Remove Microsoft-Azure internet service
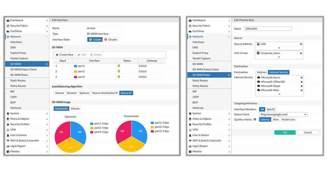This screenshot has height=172, width=327. 301,78
